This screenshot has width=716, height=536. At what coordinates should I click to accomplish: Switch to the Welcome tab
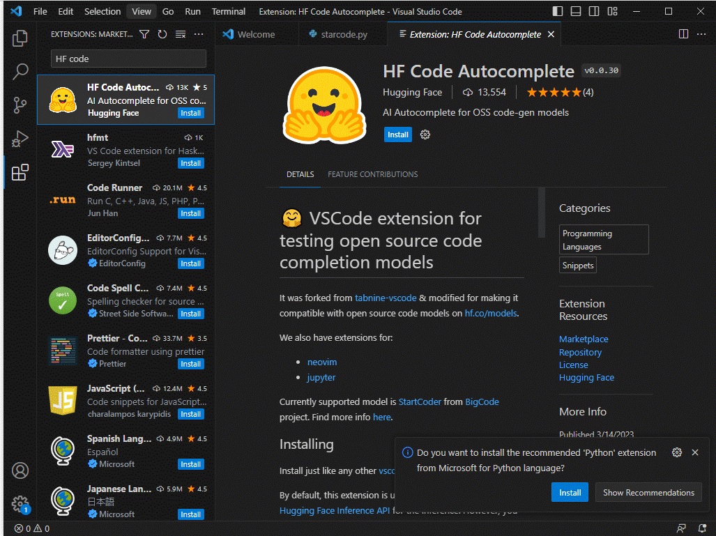coord(256,34)
